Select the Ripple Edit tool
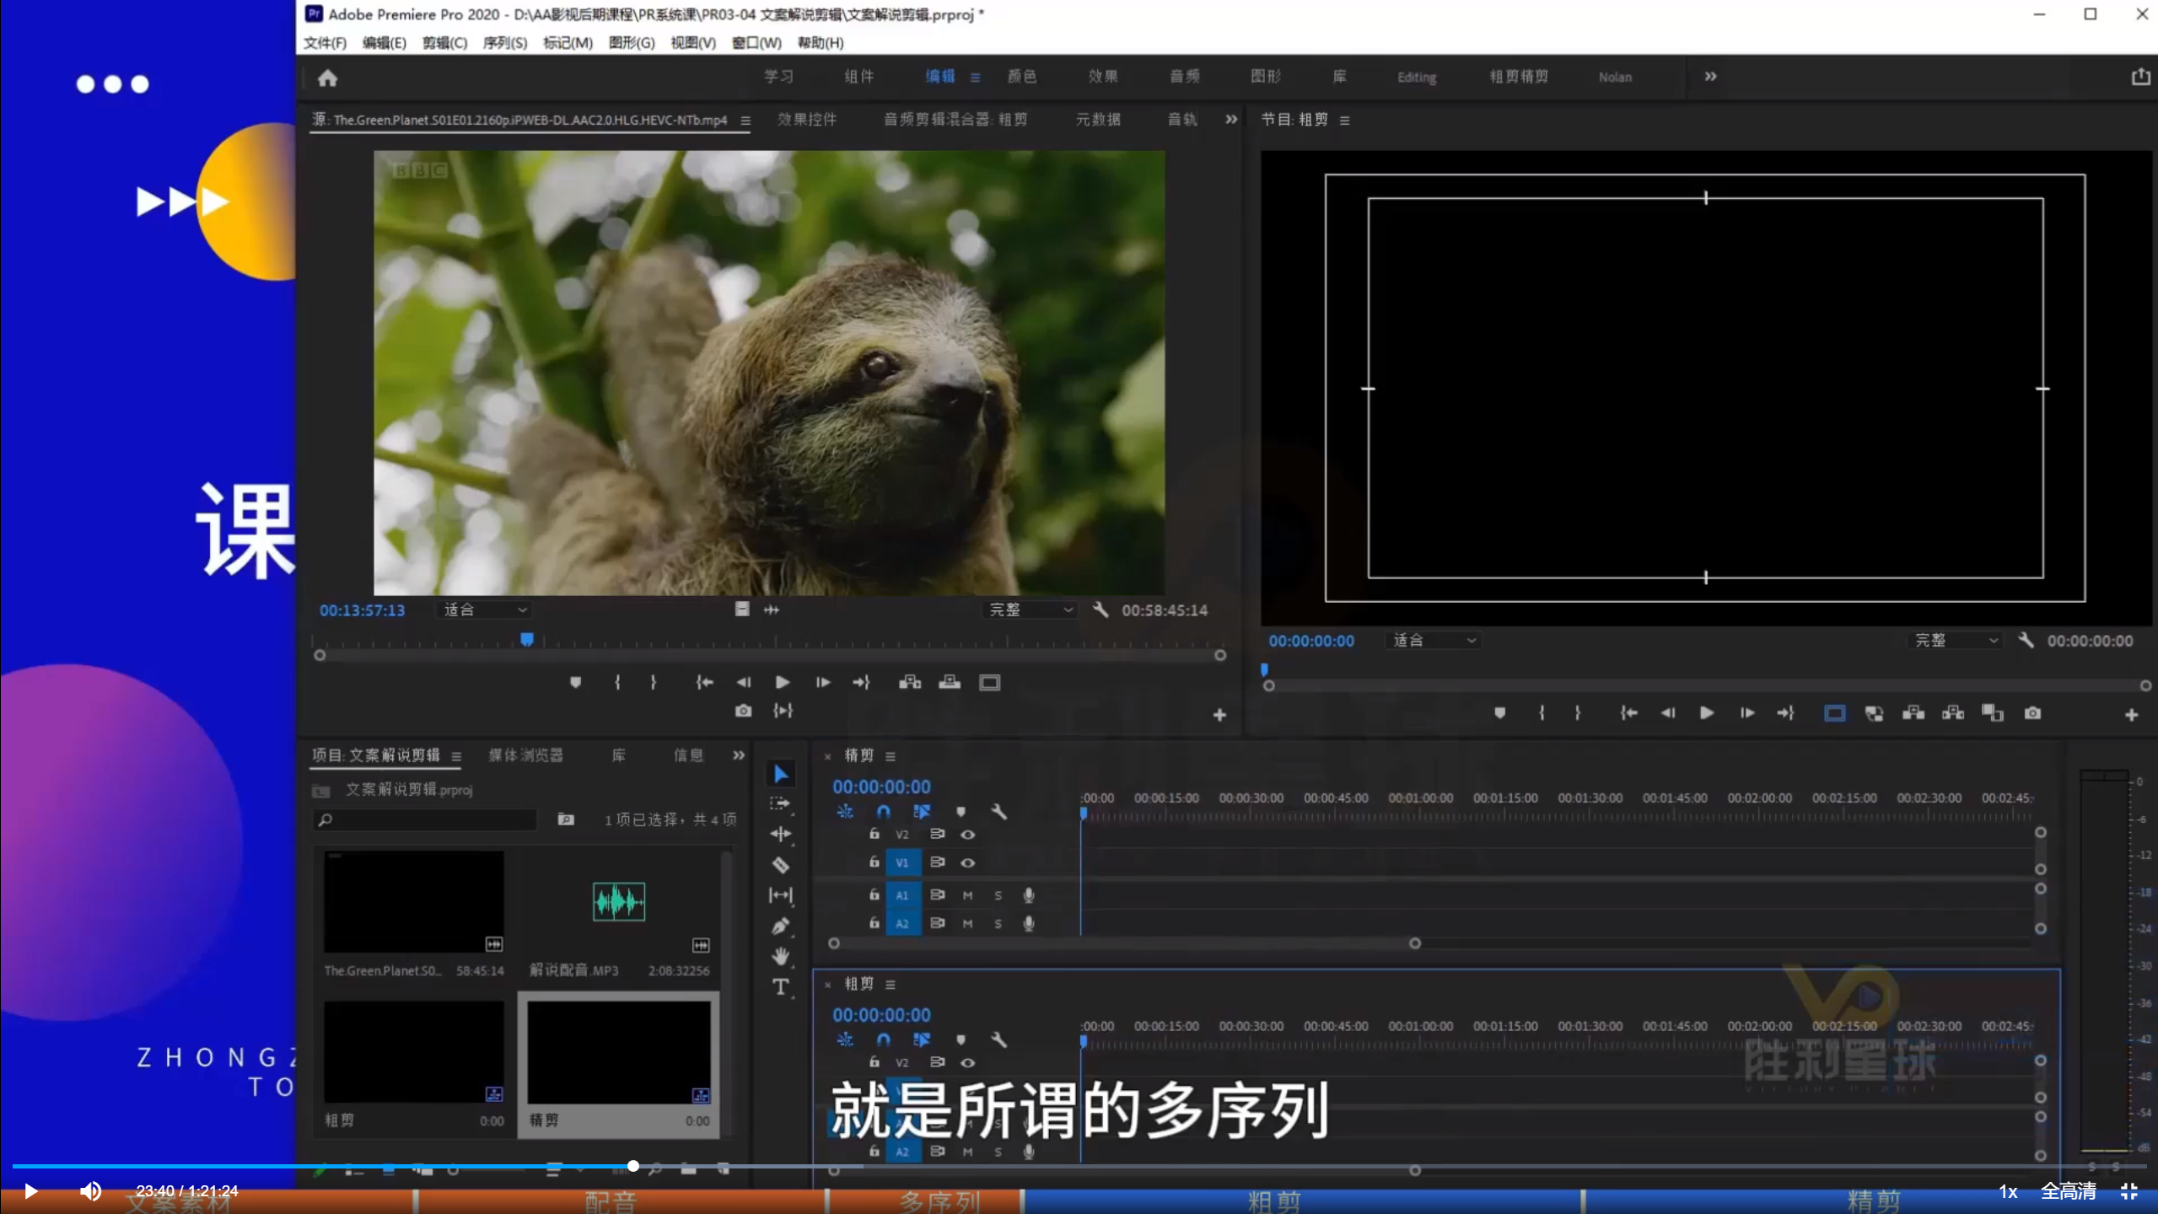2158x1214 pixels. pos(781,834)
